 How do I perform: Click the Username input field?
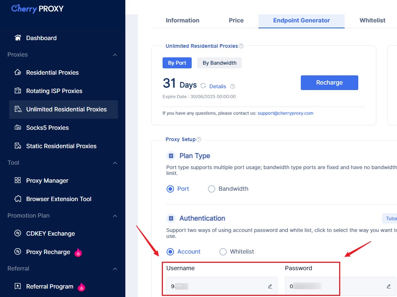coord(222,286)
